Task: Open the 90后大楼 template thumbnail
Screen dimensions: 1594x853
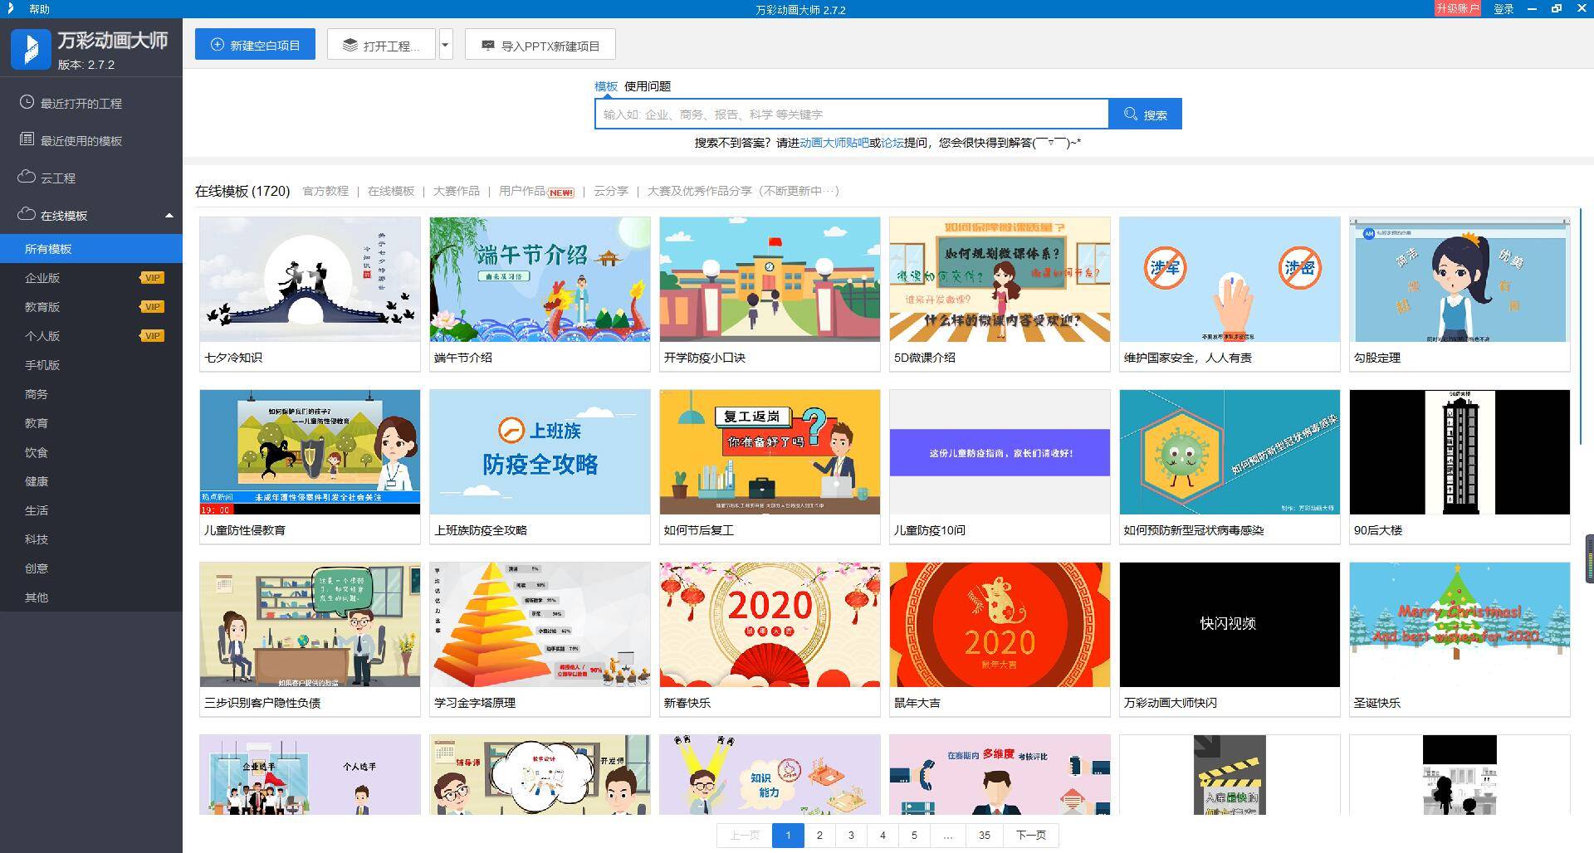Action: click(x=1460, y=452)
